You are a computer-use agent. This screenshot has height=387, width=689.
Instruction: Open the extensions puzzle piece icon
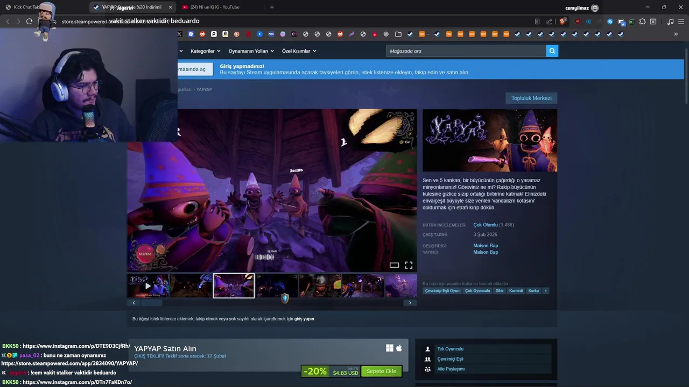[x=642, y=21]
